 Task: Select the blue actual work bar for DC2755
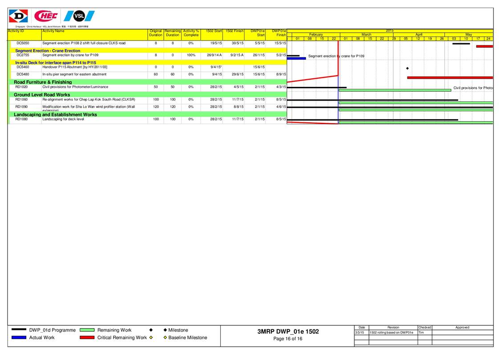[296, 58]
